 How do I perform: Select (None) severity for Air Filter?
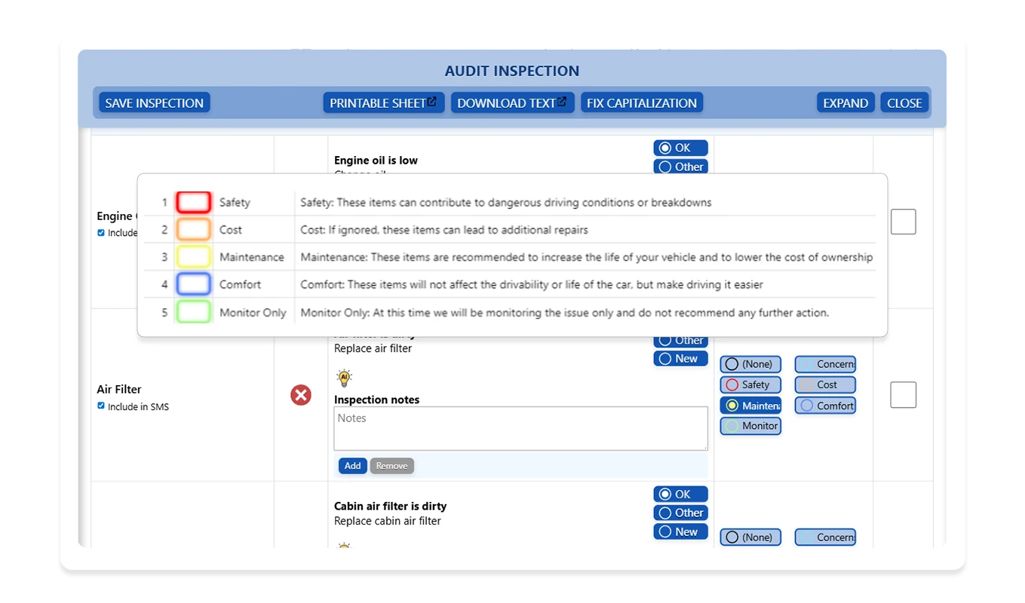pyautogui.click(x=750, y=363)
